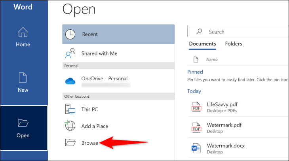
Task: Click the Desktop » PDFs path text
Action: tap(222, 111)
